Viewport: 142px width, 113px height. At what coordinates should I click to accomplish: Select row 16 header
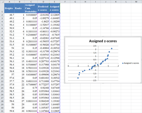point(2,61)
